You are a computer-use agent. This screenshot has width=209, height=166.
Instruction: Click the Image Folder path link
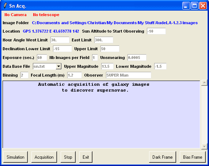tap(115, 23)
